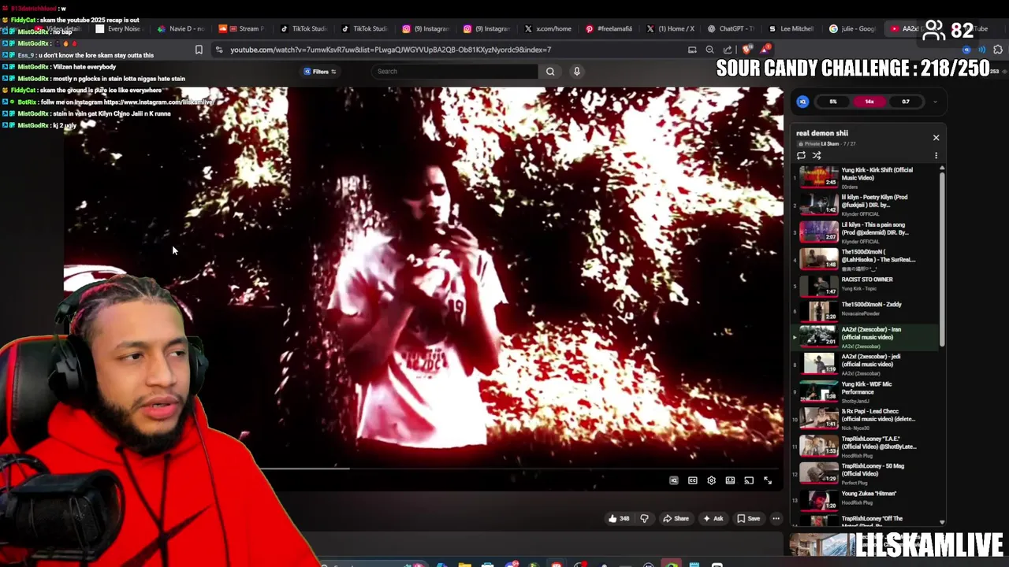The height and width of the screenshot is (567, 1009).
Task: Switch to the first TikTok Studio tab
Action: [304, 29]
